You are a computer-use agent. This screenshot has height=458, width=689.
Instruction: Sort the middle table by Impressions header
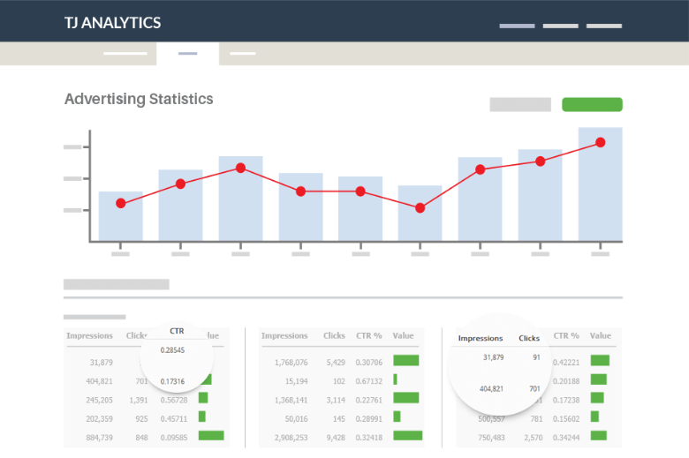pos(284,335)
